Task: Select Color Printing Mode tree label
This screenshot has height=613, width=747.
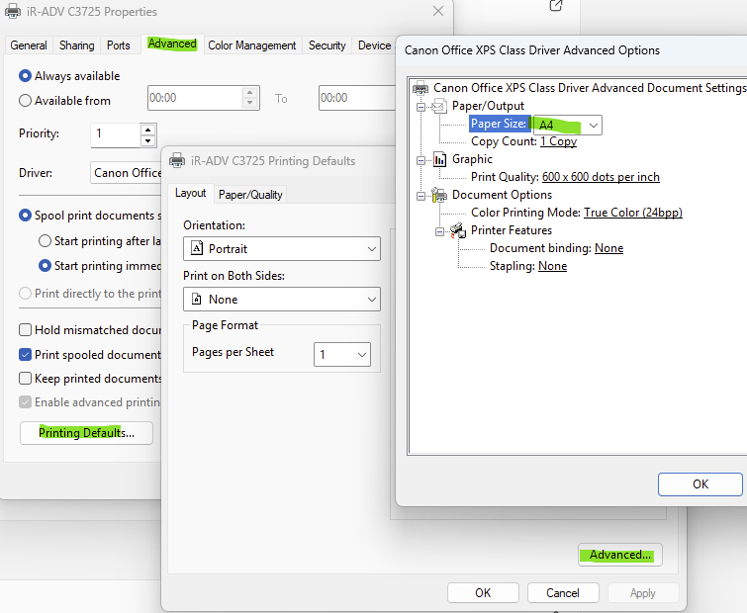Action: tap(526, 213)
